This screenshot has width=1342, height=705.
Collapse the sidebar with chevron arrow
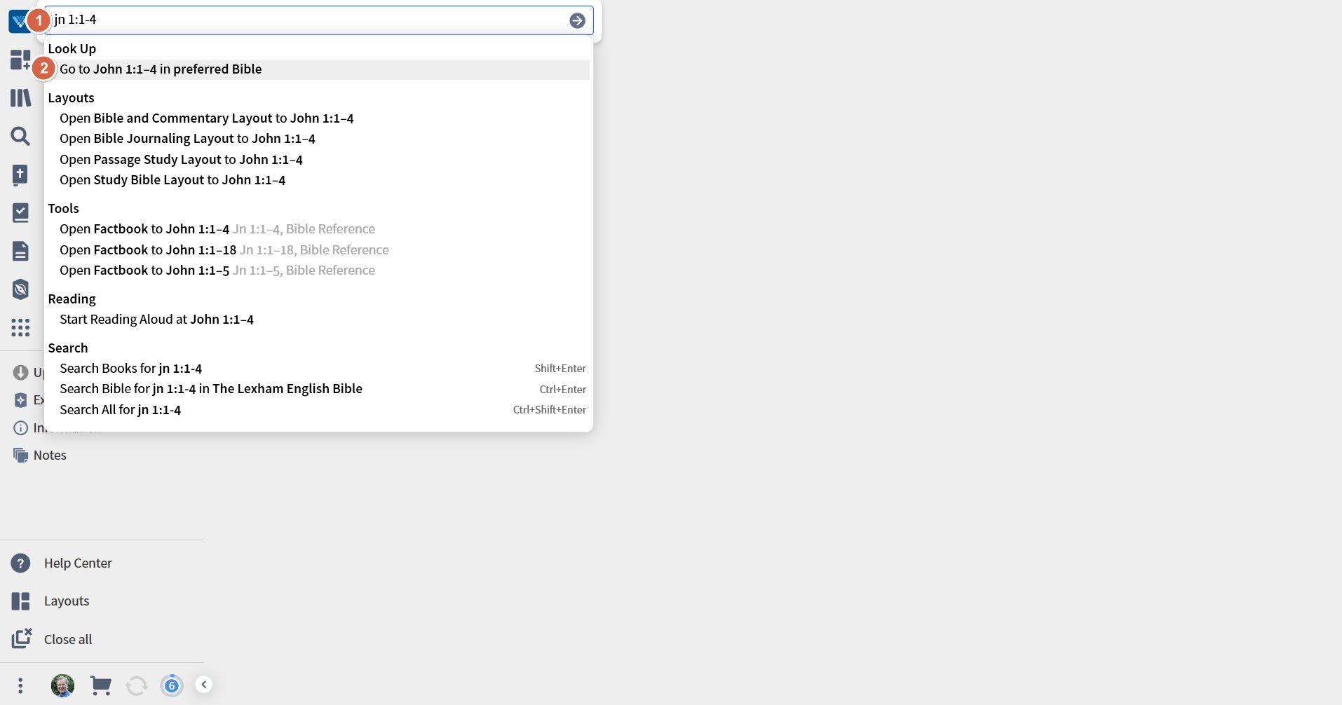click(x=203, y=685)
